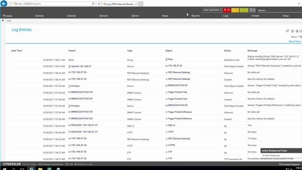The image size is (302, 170).
Task: Click Pages Printed Difference object with Unknown status
Action: 178,112
